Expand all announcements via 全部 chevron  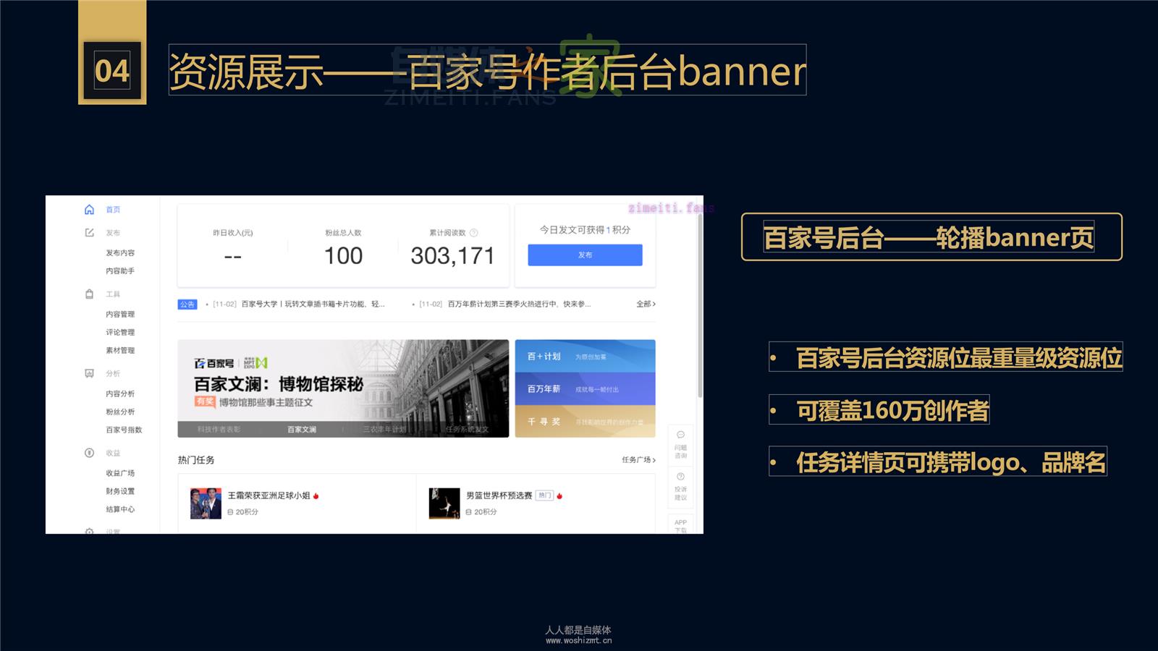[x=646, y=305]
